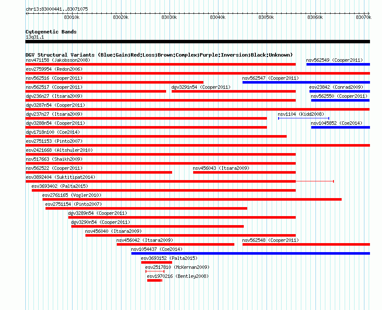The image size is (382, 310).
Task: Click dgv3290n54 (Cooper2011) label
Action: [100, 222]
